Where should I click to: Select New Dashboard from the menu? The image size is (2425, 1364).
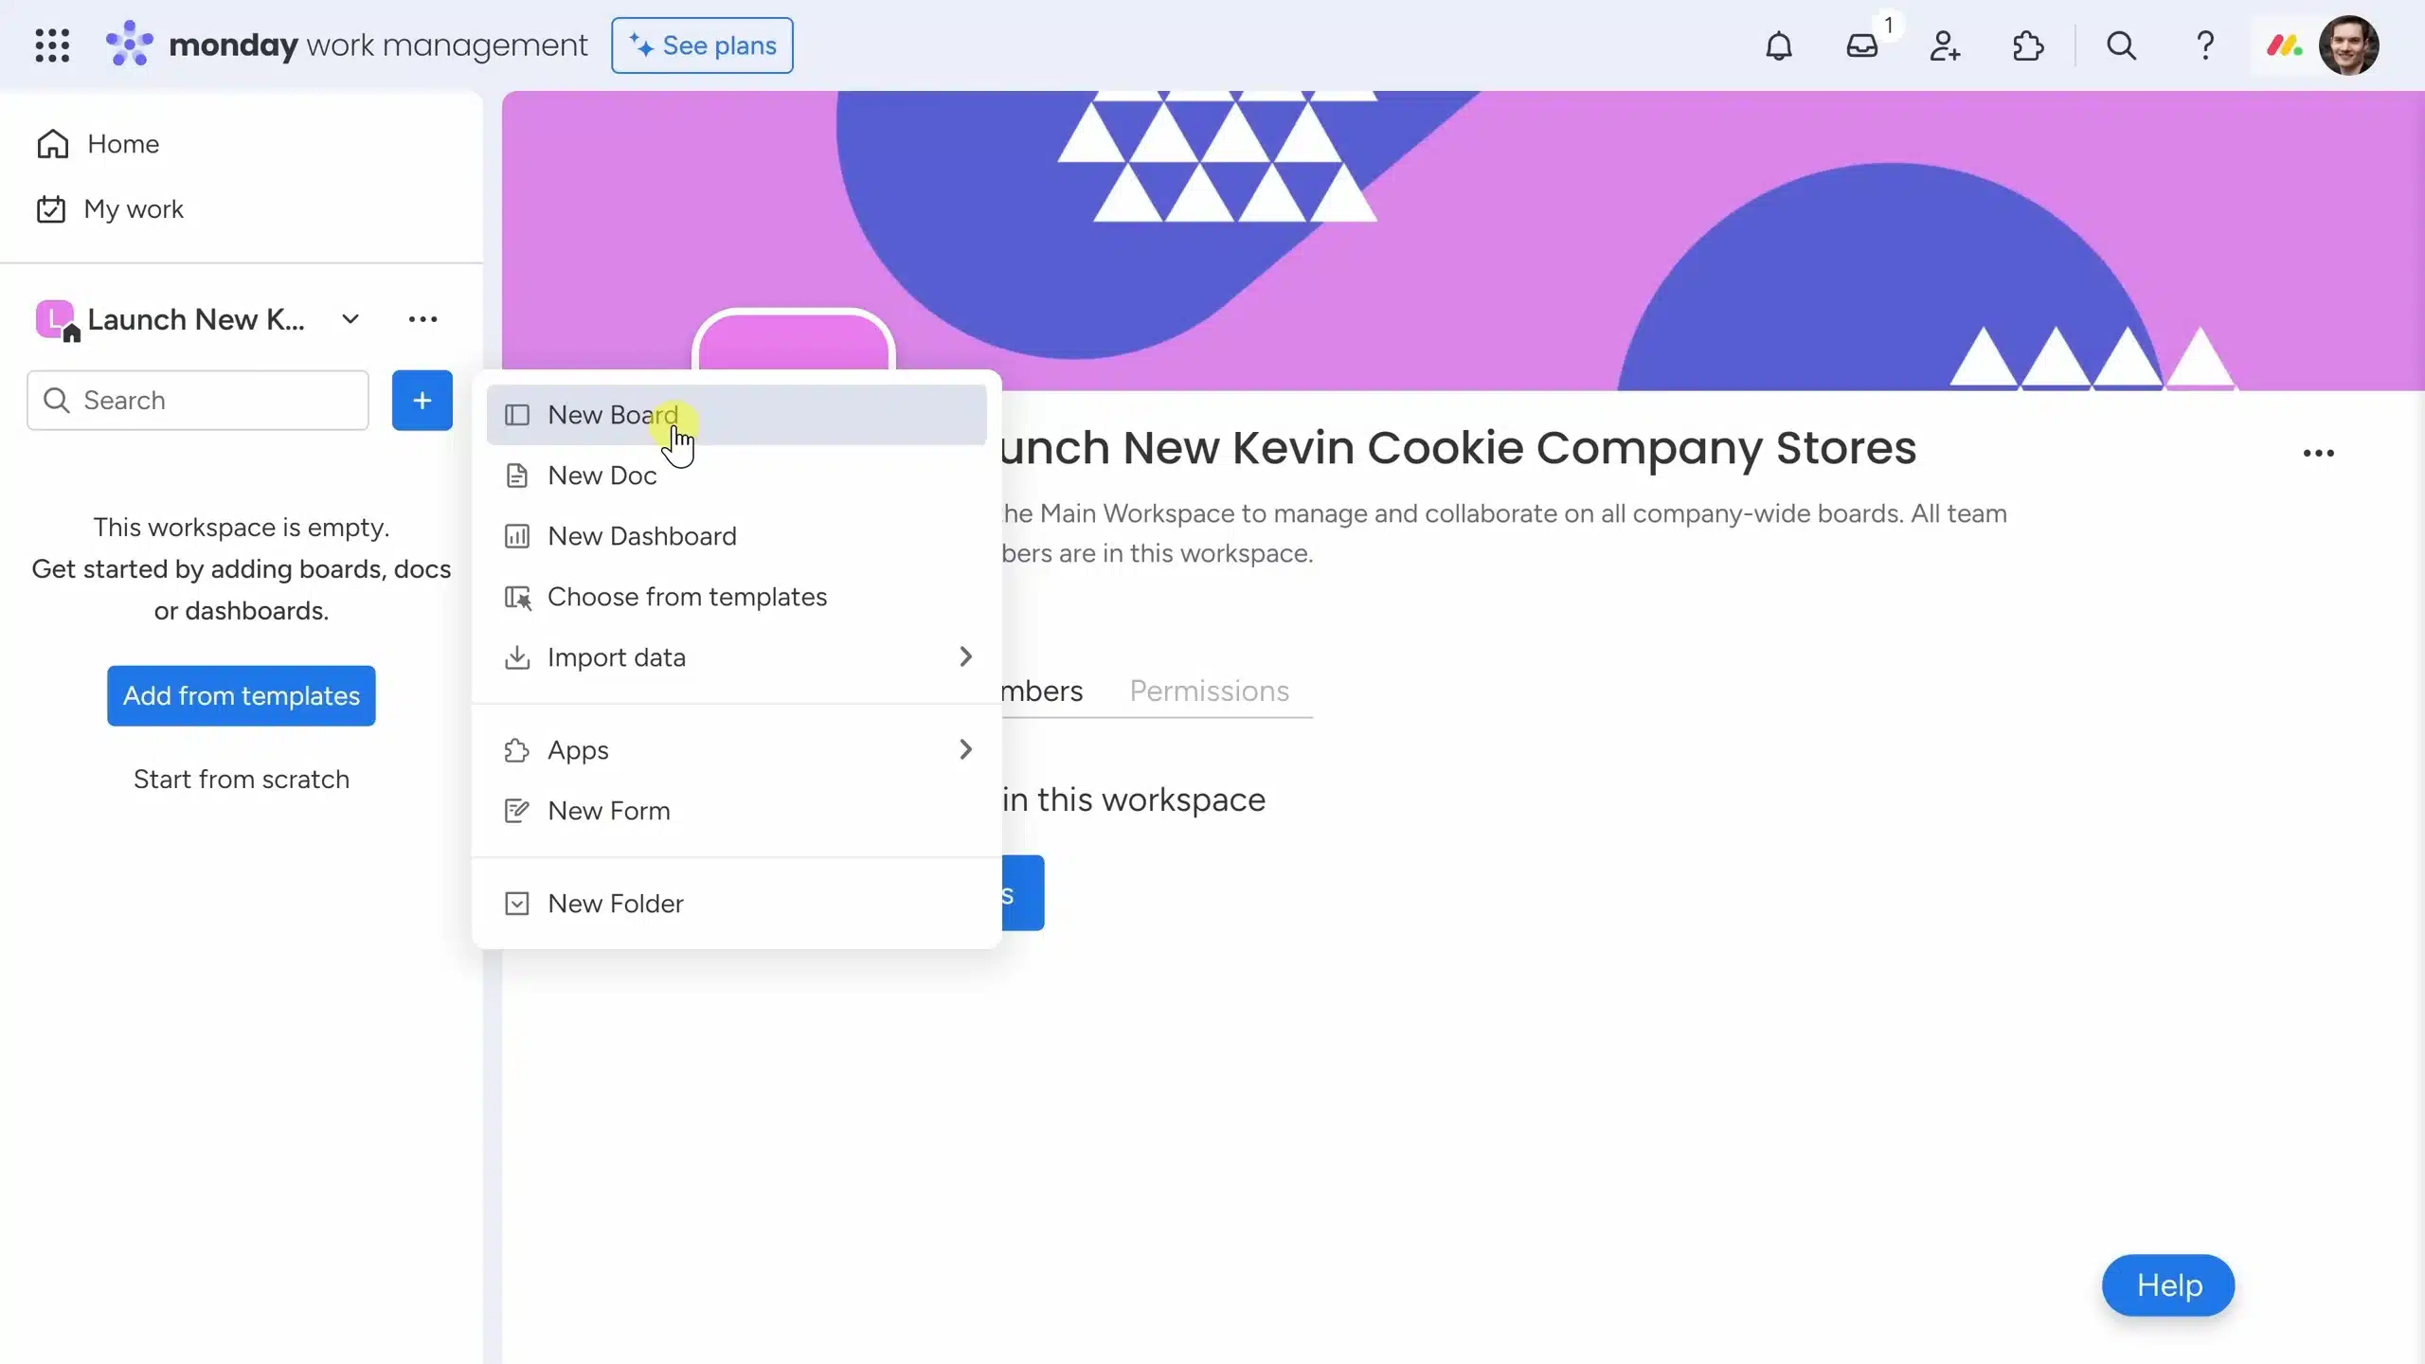[x=737, y=536]
